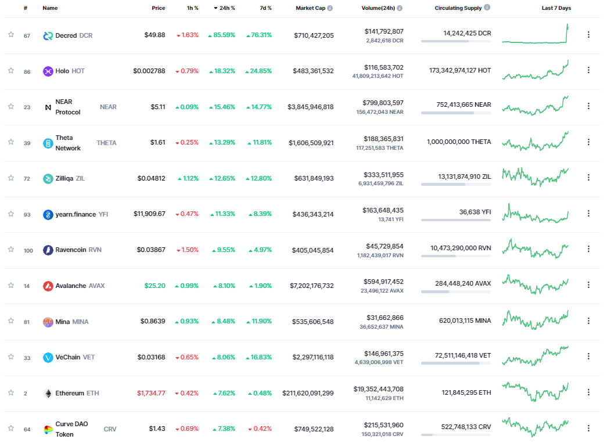Click Ethereum market cap $211,620,091,299
The width and height of the screenshot is (607, 443).
click(308, 394)
